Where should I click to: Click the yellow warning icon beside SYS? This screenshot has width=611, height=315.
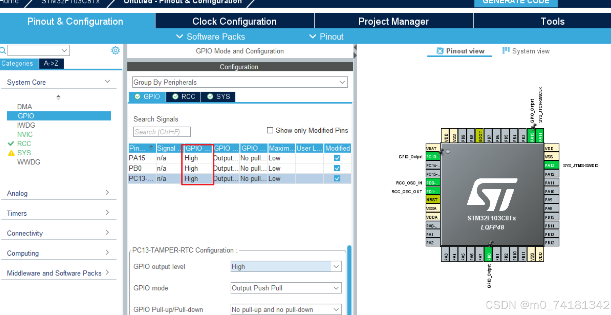[x=11, y=153]
